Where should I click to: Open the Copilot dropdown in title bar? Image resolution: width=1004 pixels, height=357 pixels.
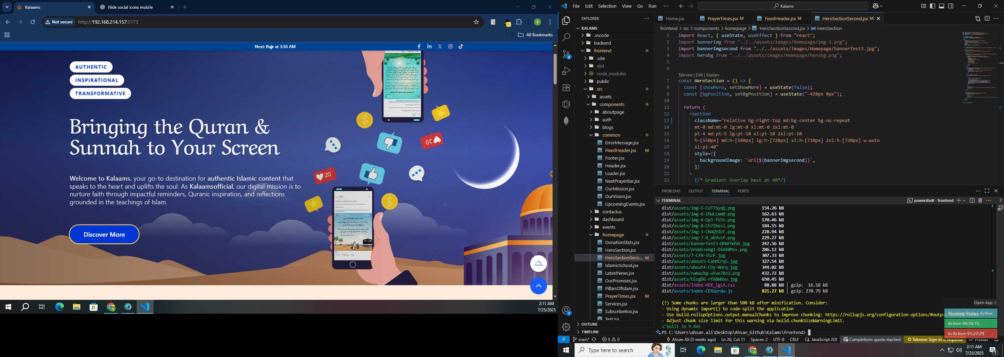[881, 6]
